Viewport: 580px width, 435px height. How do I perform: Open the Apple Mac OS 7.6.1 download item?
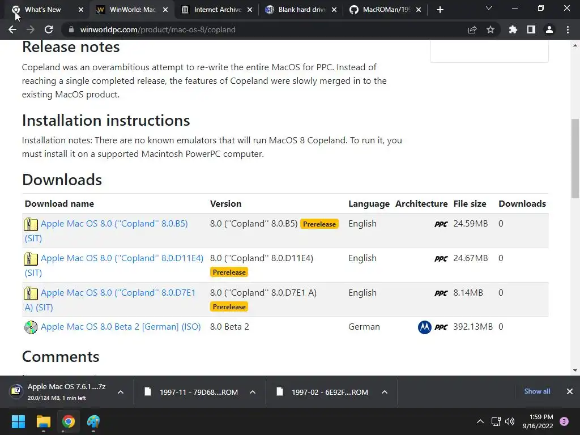[x=59, y=392]
